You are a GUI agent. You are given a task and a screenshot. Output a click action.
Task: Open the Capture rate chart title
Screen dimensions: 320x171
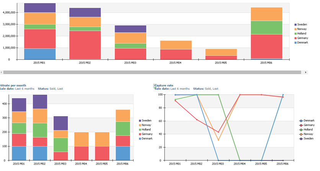[x=164, y=85]
